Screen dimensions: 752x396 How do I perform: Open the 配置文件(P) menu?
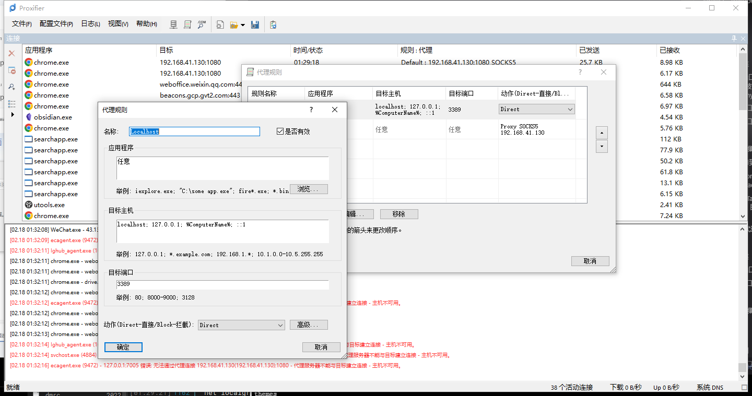coord(56,24)
